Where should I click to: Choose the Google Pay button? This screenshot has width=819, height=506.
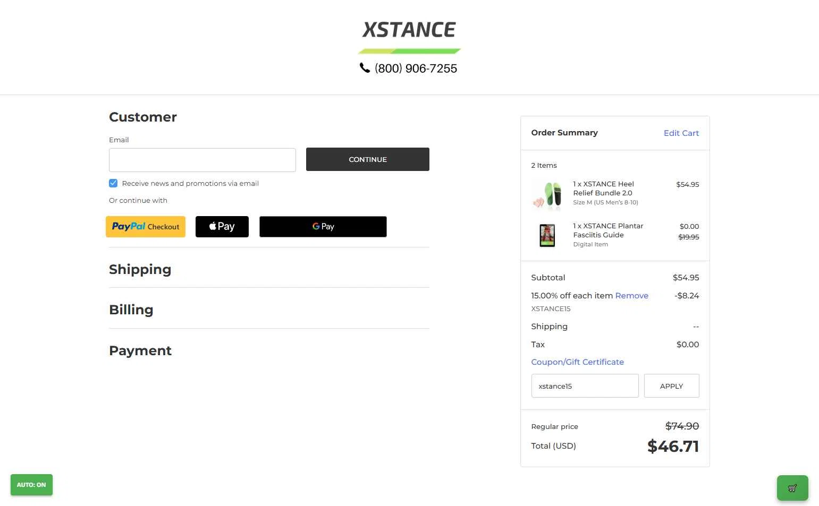pos(323,227)
